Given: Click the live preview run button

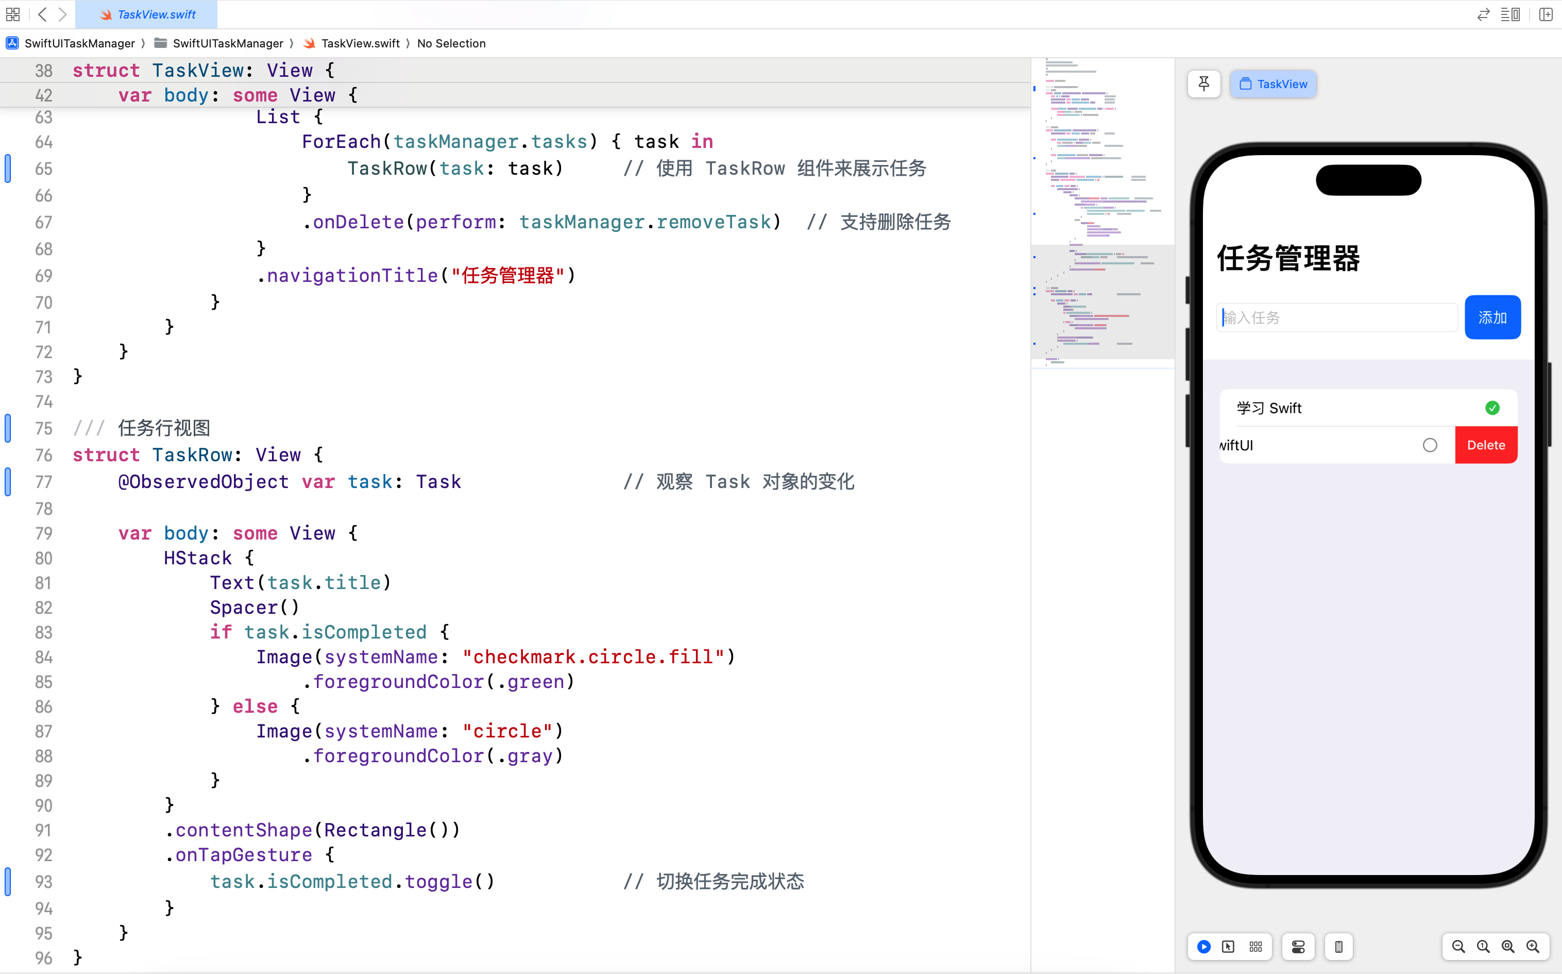Looking at the screenshot, I should 1204,947.
